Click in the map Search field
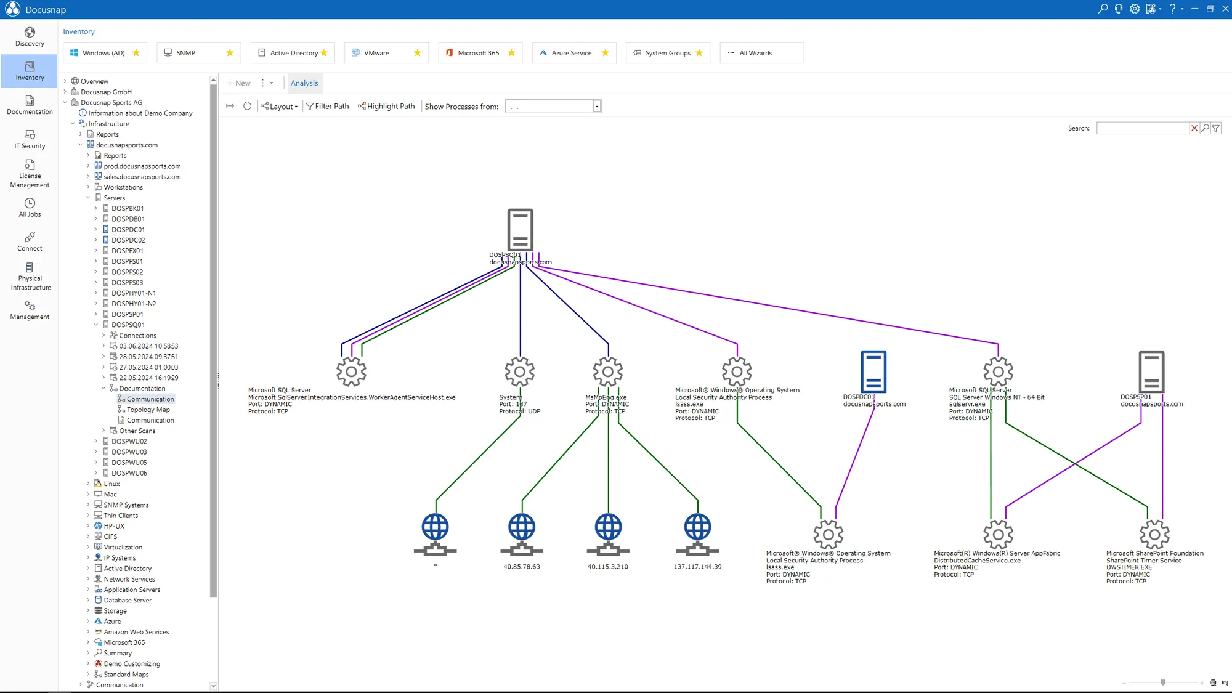Image resolution: width=1232 pixels, height=693 pixels. coord(1142,128)
